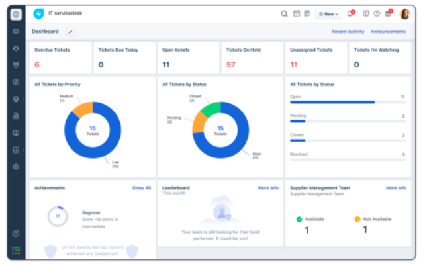Open the help question mark icon

(377, 13)
